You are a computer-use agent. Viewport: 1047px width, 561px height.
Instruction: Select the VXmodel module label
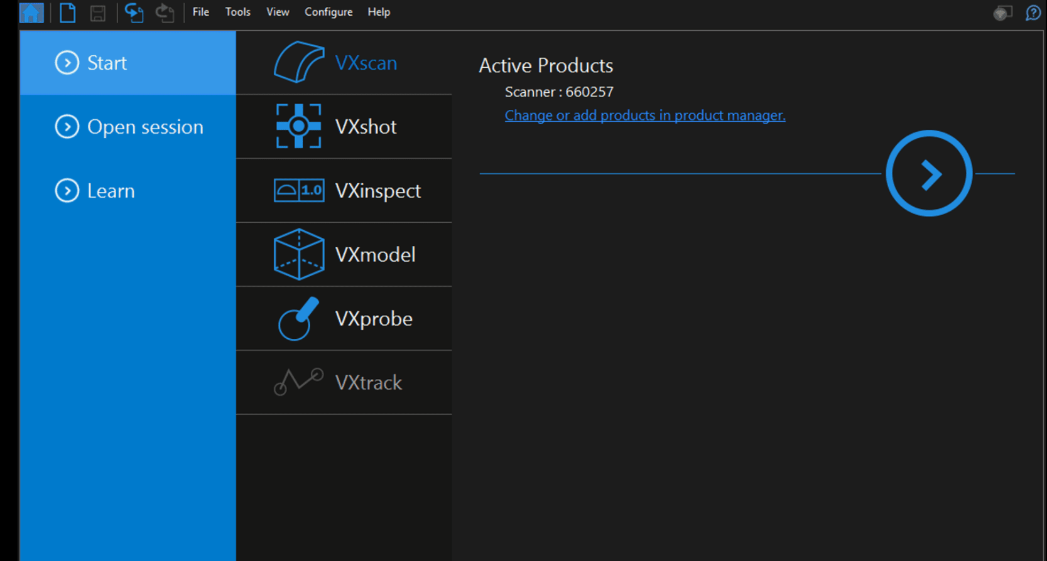(376, 255)
